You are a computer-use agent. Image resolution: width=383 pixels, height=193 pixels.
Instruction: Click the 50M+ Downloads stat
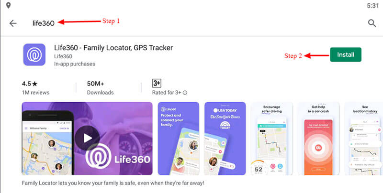(100, 88)
